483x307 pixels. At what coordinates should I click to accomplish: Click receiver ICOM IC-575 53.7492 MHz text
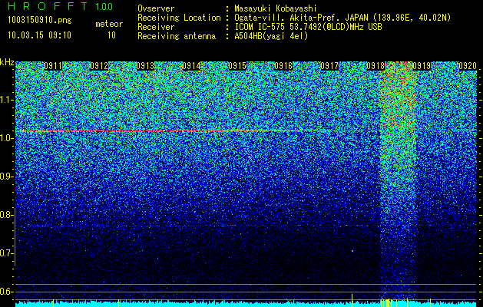(308, 27)
